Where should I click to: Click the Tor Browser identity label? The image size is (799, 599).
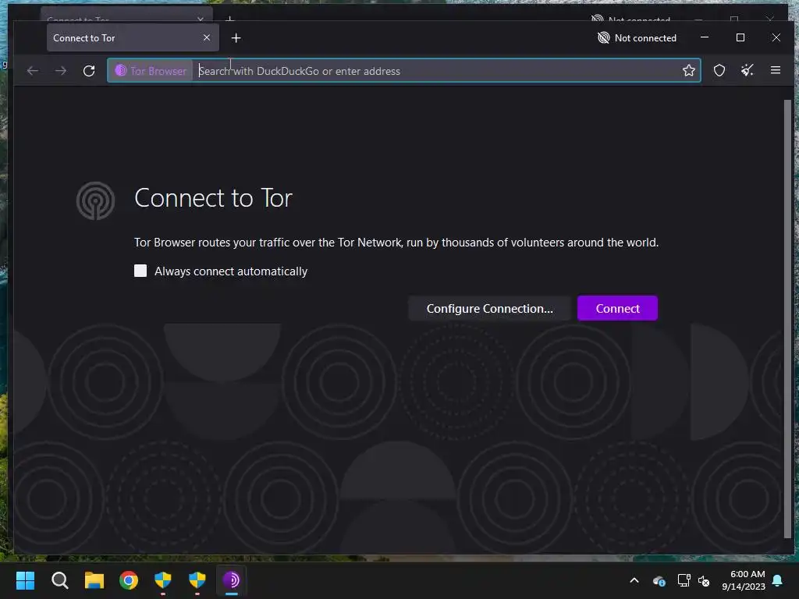pyautogui.click(x=151, y=71)
